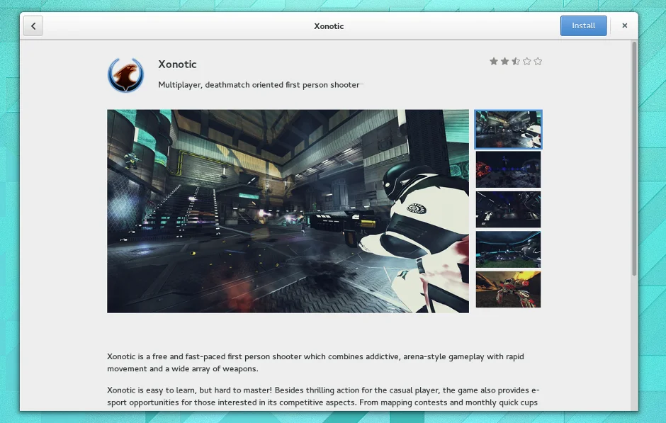Select the fifth thumbnail showing red robot

tap(508, 289)
